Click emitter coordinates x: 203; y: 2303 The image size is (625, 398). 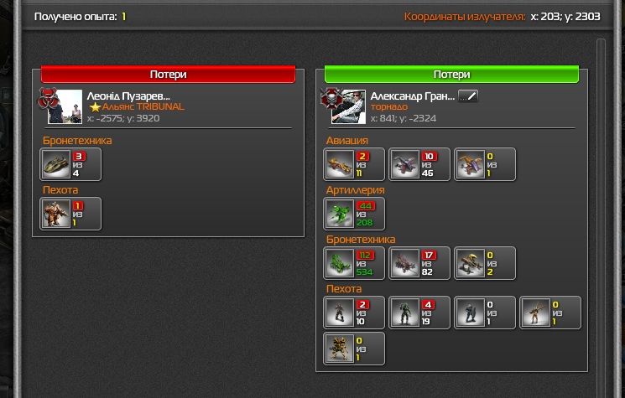click(565, 16)
